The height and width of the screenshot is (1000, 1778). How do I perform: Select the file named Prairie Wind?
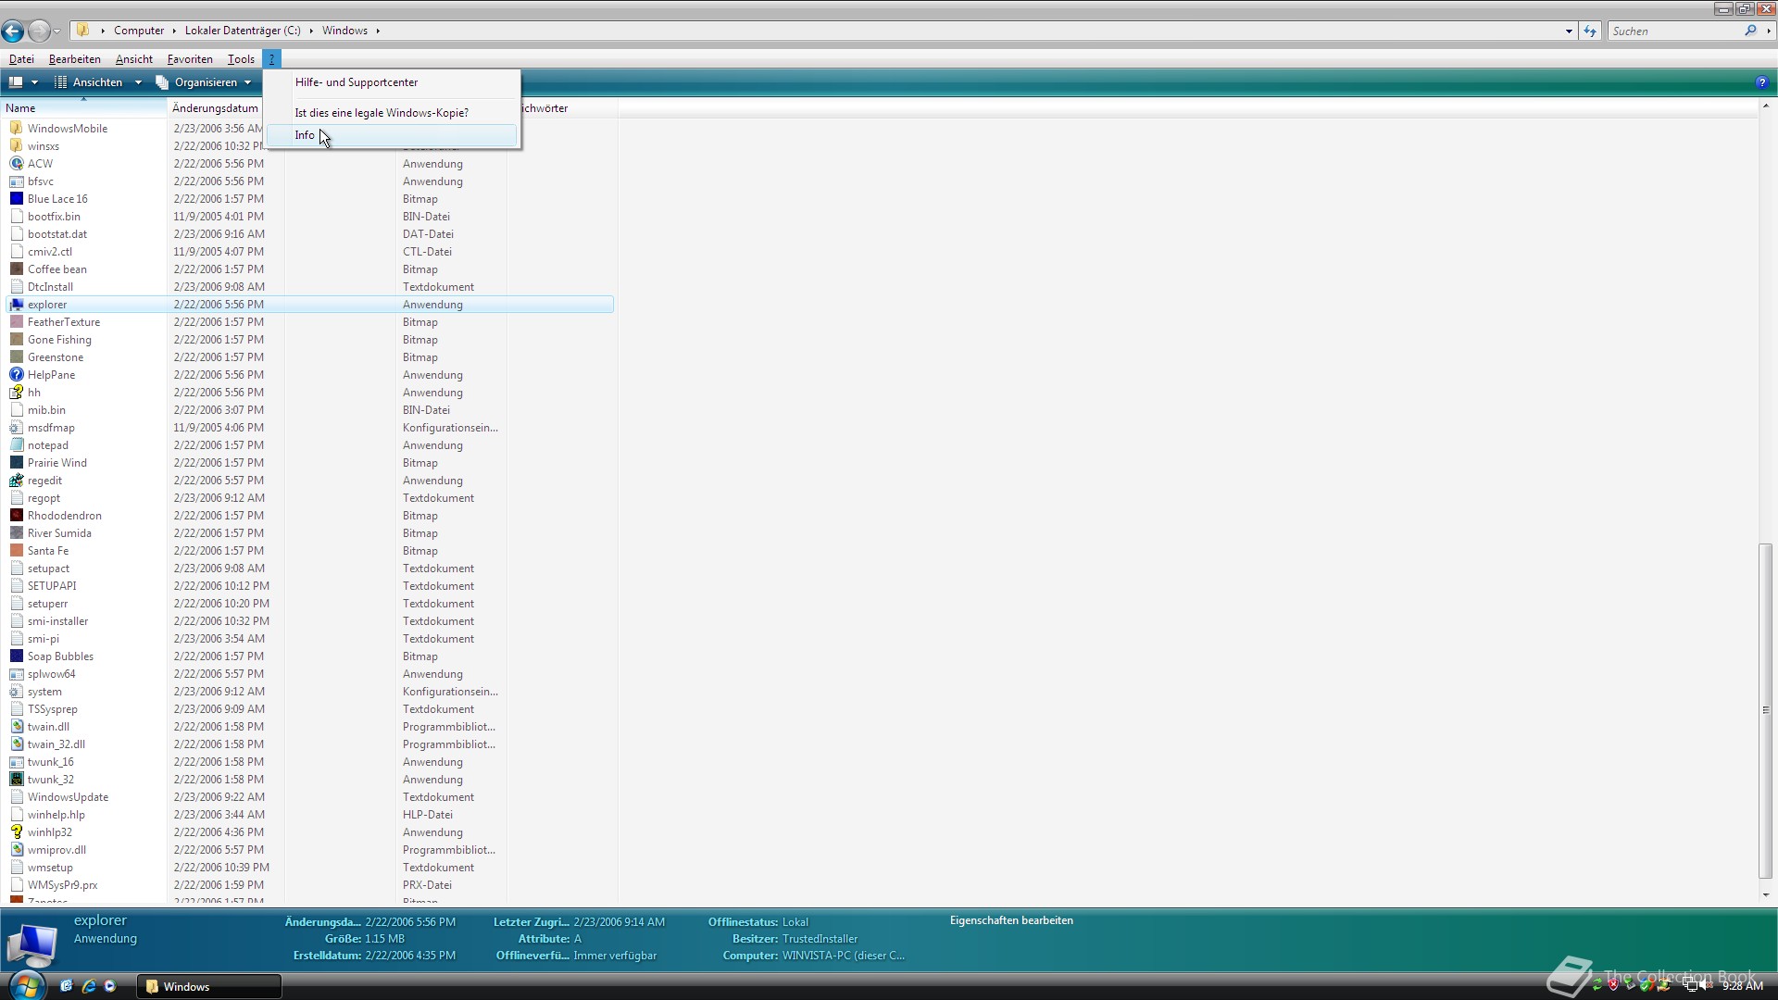pos(57,462)
